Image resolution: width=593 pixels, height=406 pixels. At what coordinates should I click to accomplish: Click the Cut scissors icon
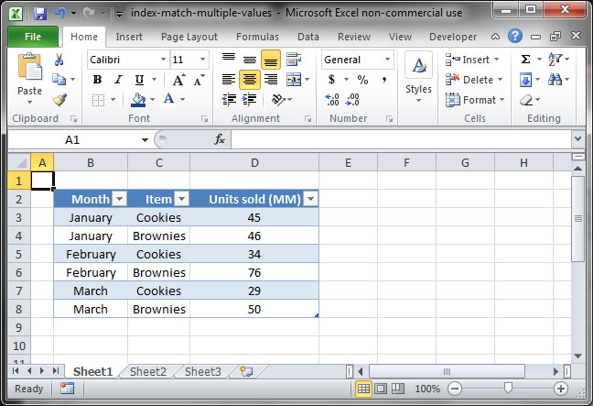(x=59, y=60)
